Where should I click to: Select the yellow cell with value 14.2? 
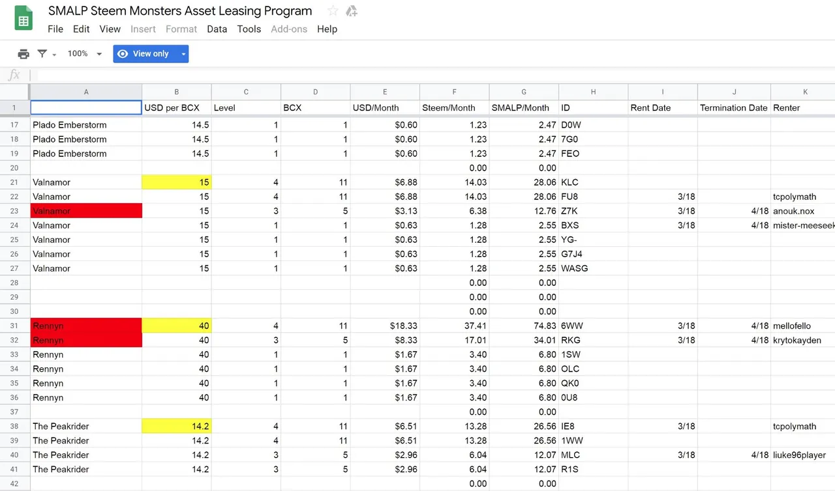176,427
